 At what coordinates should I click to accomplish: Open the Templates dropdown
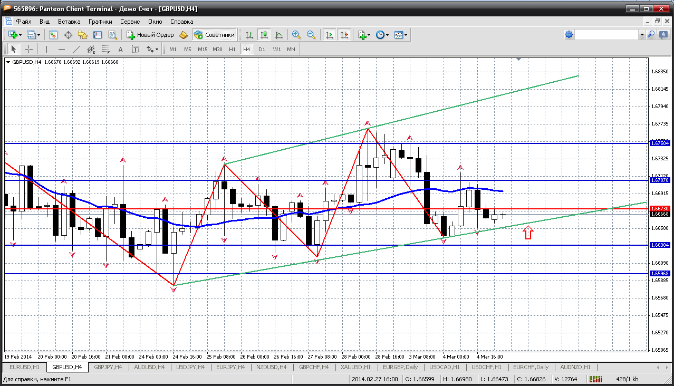tap(401, 35)
